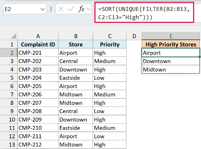Viewport: 201px width, 149px height.
Task: Click cell CMP-205
Action: [x=38, y=86]
